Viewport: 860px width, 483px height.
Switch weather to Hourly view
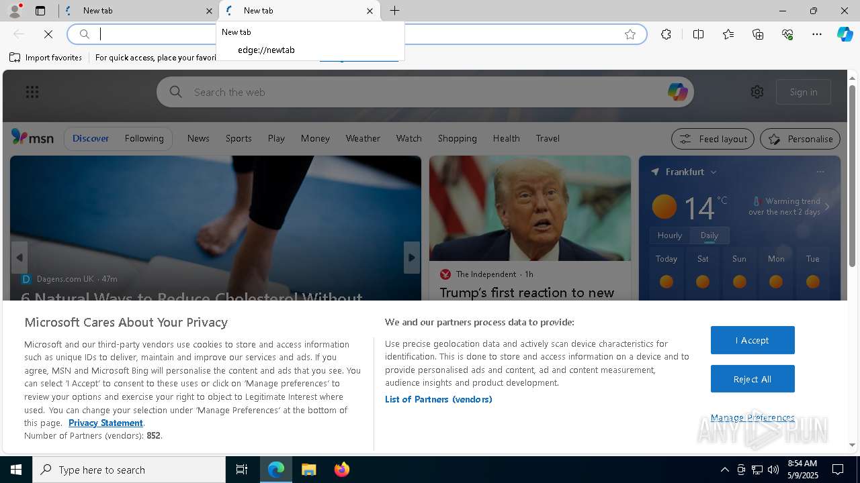click(x=670, y=235)
